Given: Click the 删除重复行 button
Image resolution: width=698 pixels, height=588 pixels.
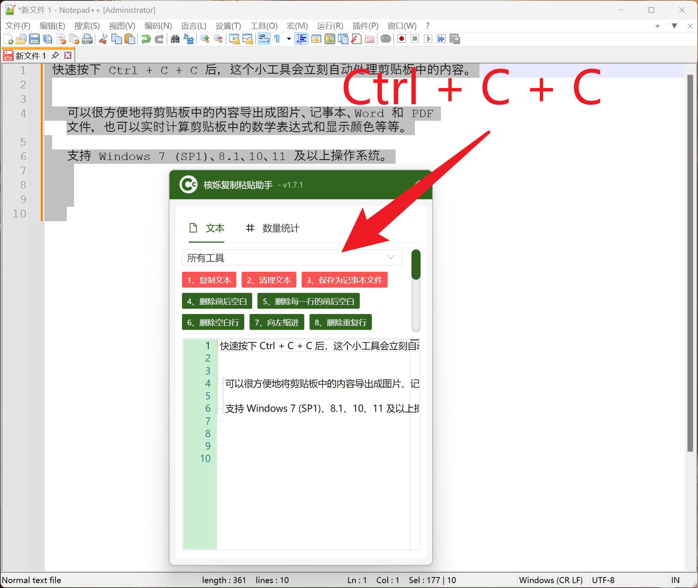Looking at the screenshot, I should tap(340, 322).
